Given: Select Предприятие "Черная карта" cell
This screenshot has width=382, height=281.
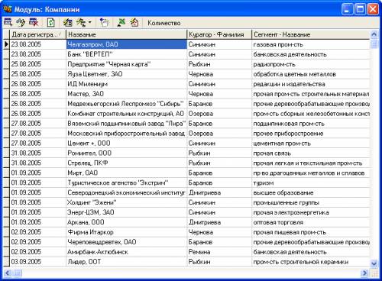Looking at the screenshot, I should [127, 64].
